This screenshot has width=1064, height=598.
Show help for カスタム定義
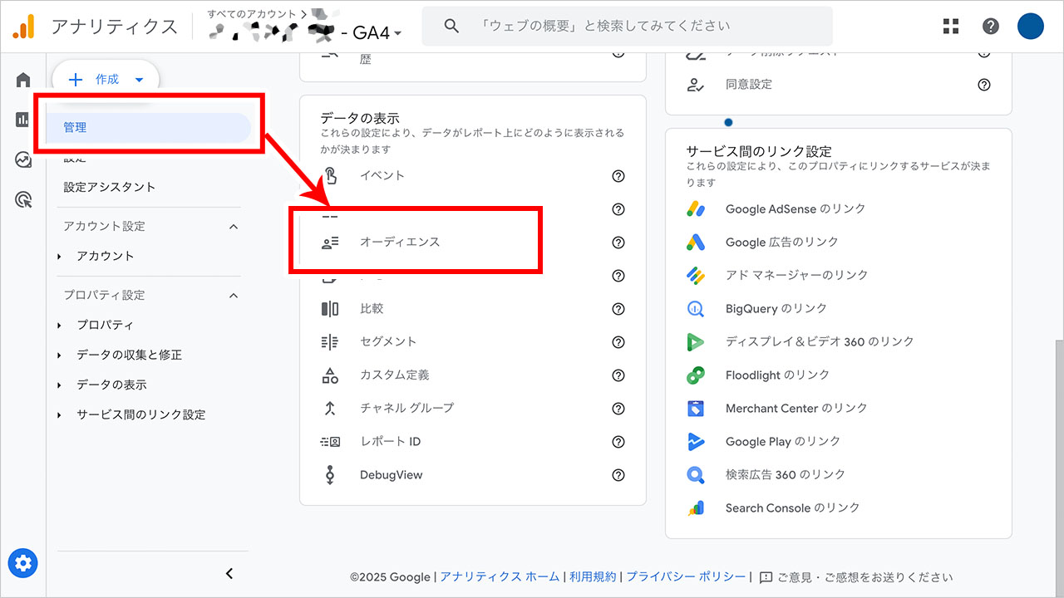point(618,375)
